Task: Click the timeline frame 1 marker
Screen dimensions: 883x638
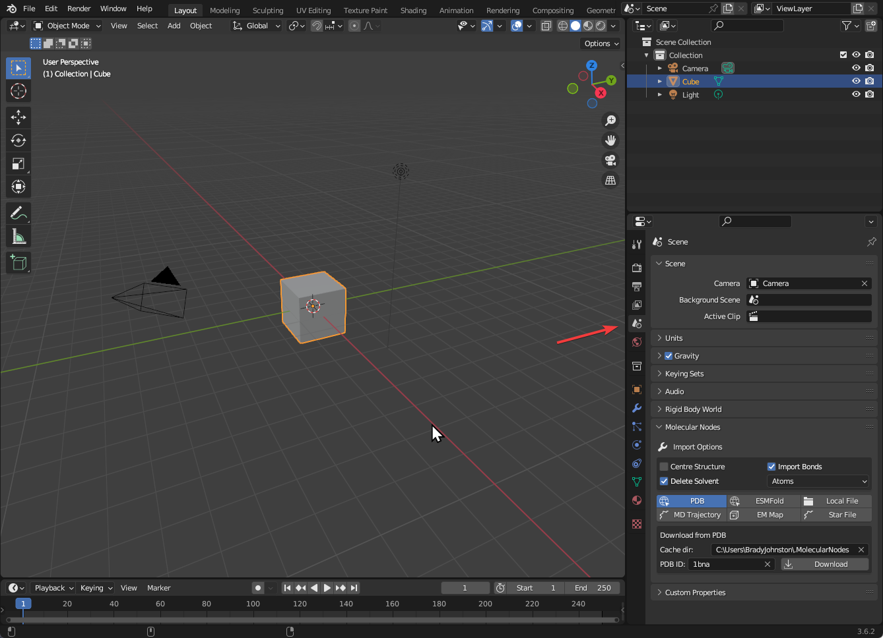Action: click(23, 604)
